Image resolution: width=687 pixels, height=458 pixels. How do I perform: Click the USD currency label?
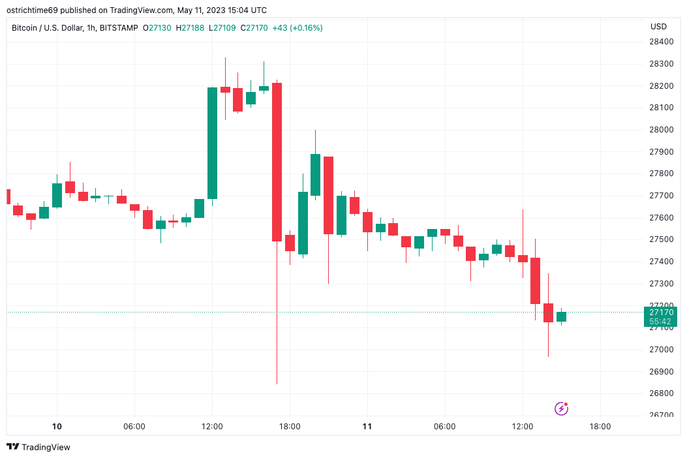point(658,27)
